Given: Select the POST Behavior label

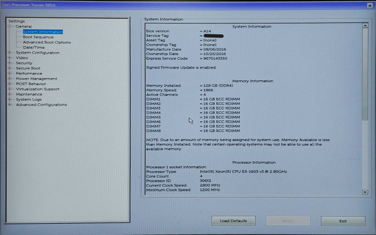Looking at the screenshot, I should 31,84.
